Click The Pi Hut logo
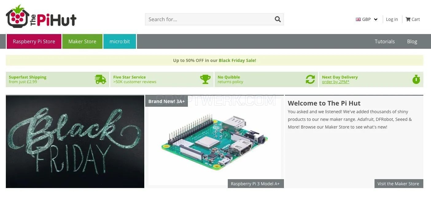This screenshot has width=431, height=200. 41,17
